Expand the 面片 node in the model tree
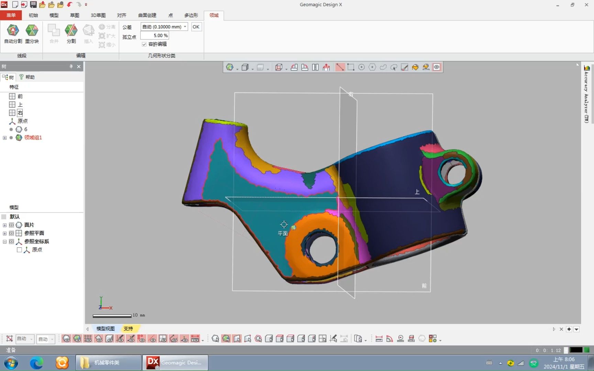The image size is (594, 371). coord(4,225)
